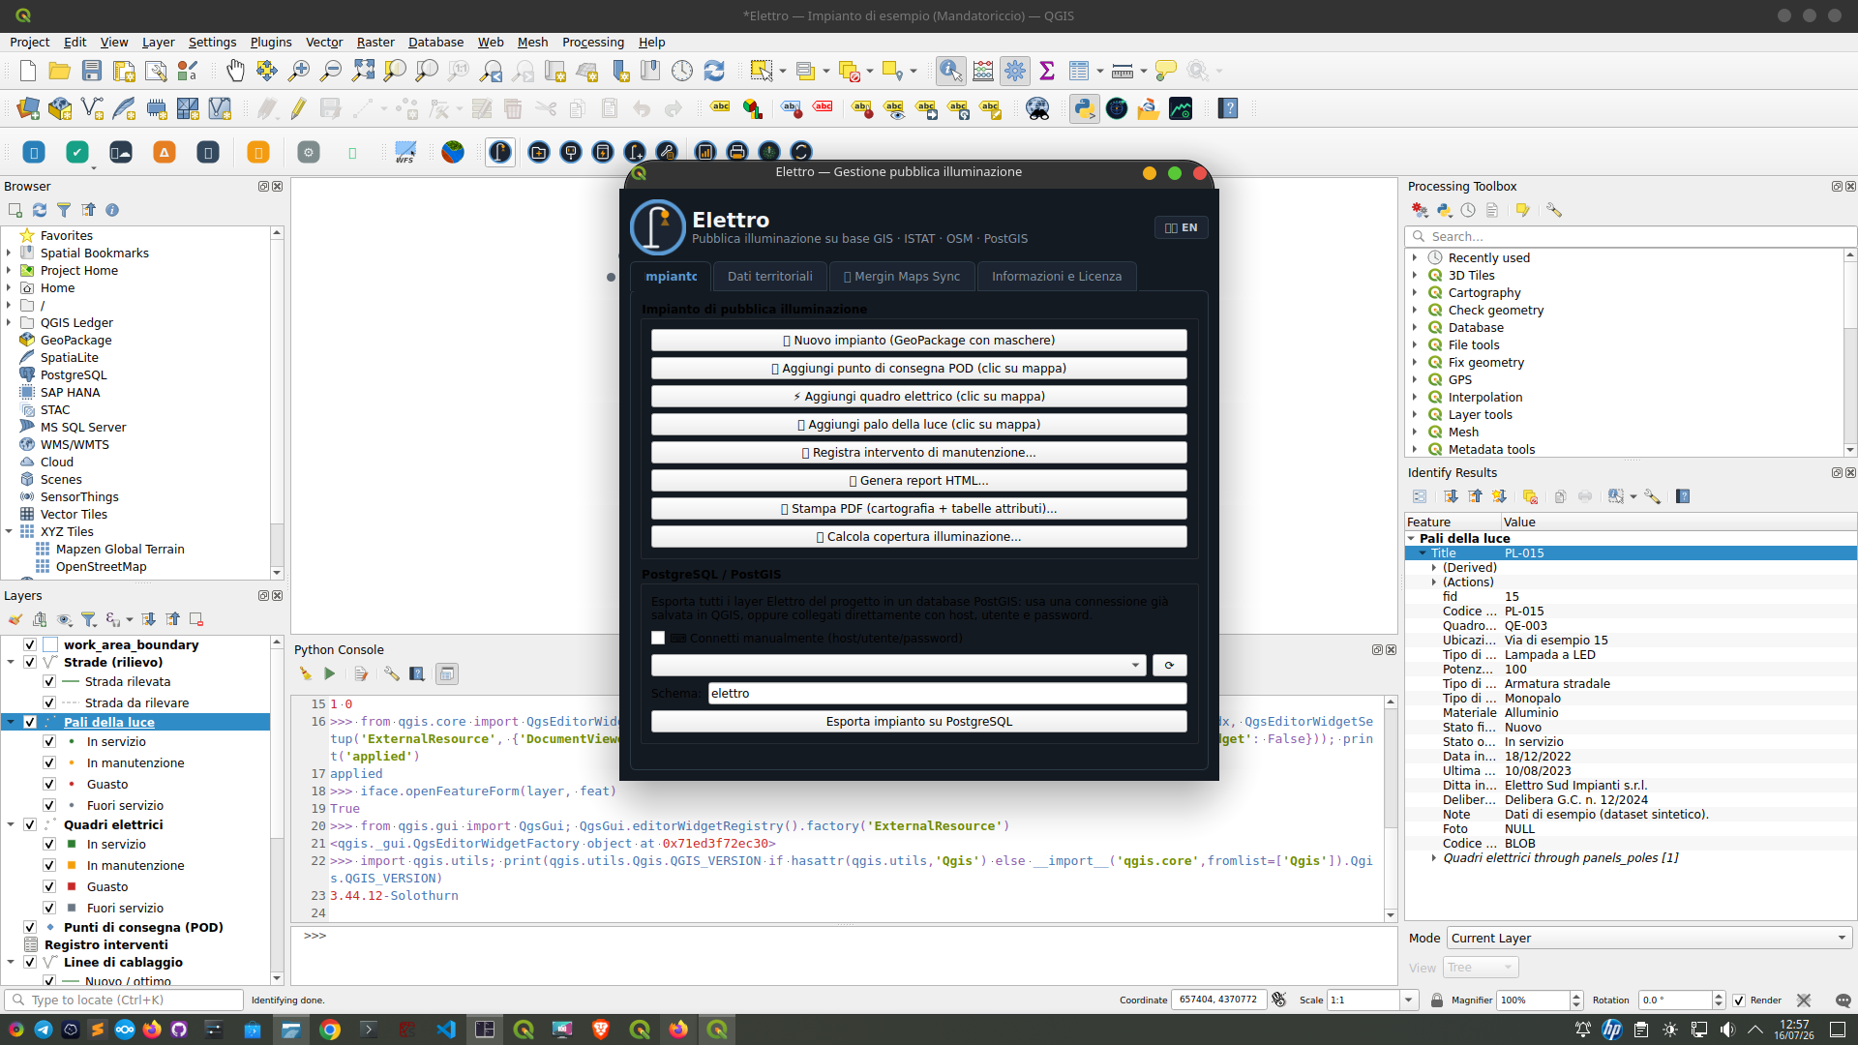Open the Vector menu

(324, 42)
